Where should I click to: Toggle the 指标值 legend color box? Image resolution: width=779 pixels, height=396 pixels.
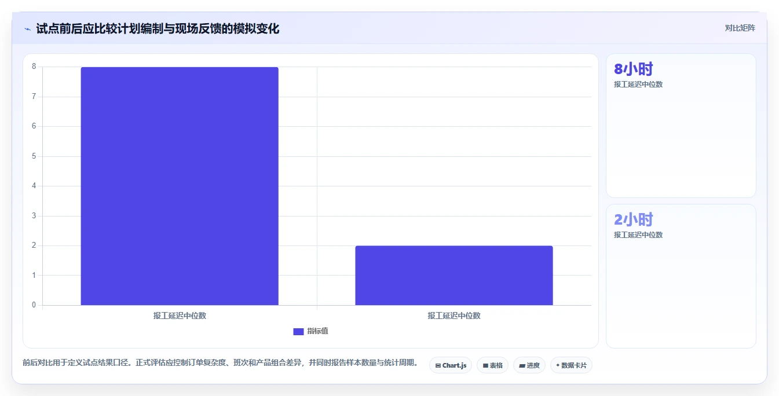298,331
